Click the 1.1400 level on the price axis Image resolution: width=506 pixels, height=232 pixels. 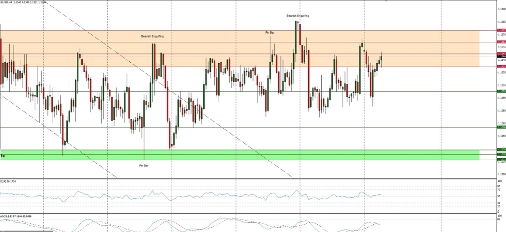[501, 9]
